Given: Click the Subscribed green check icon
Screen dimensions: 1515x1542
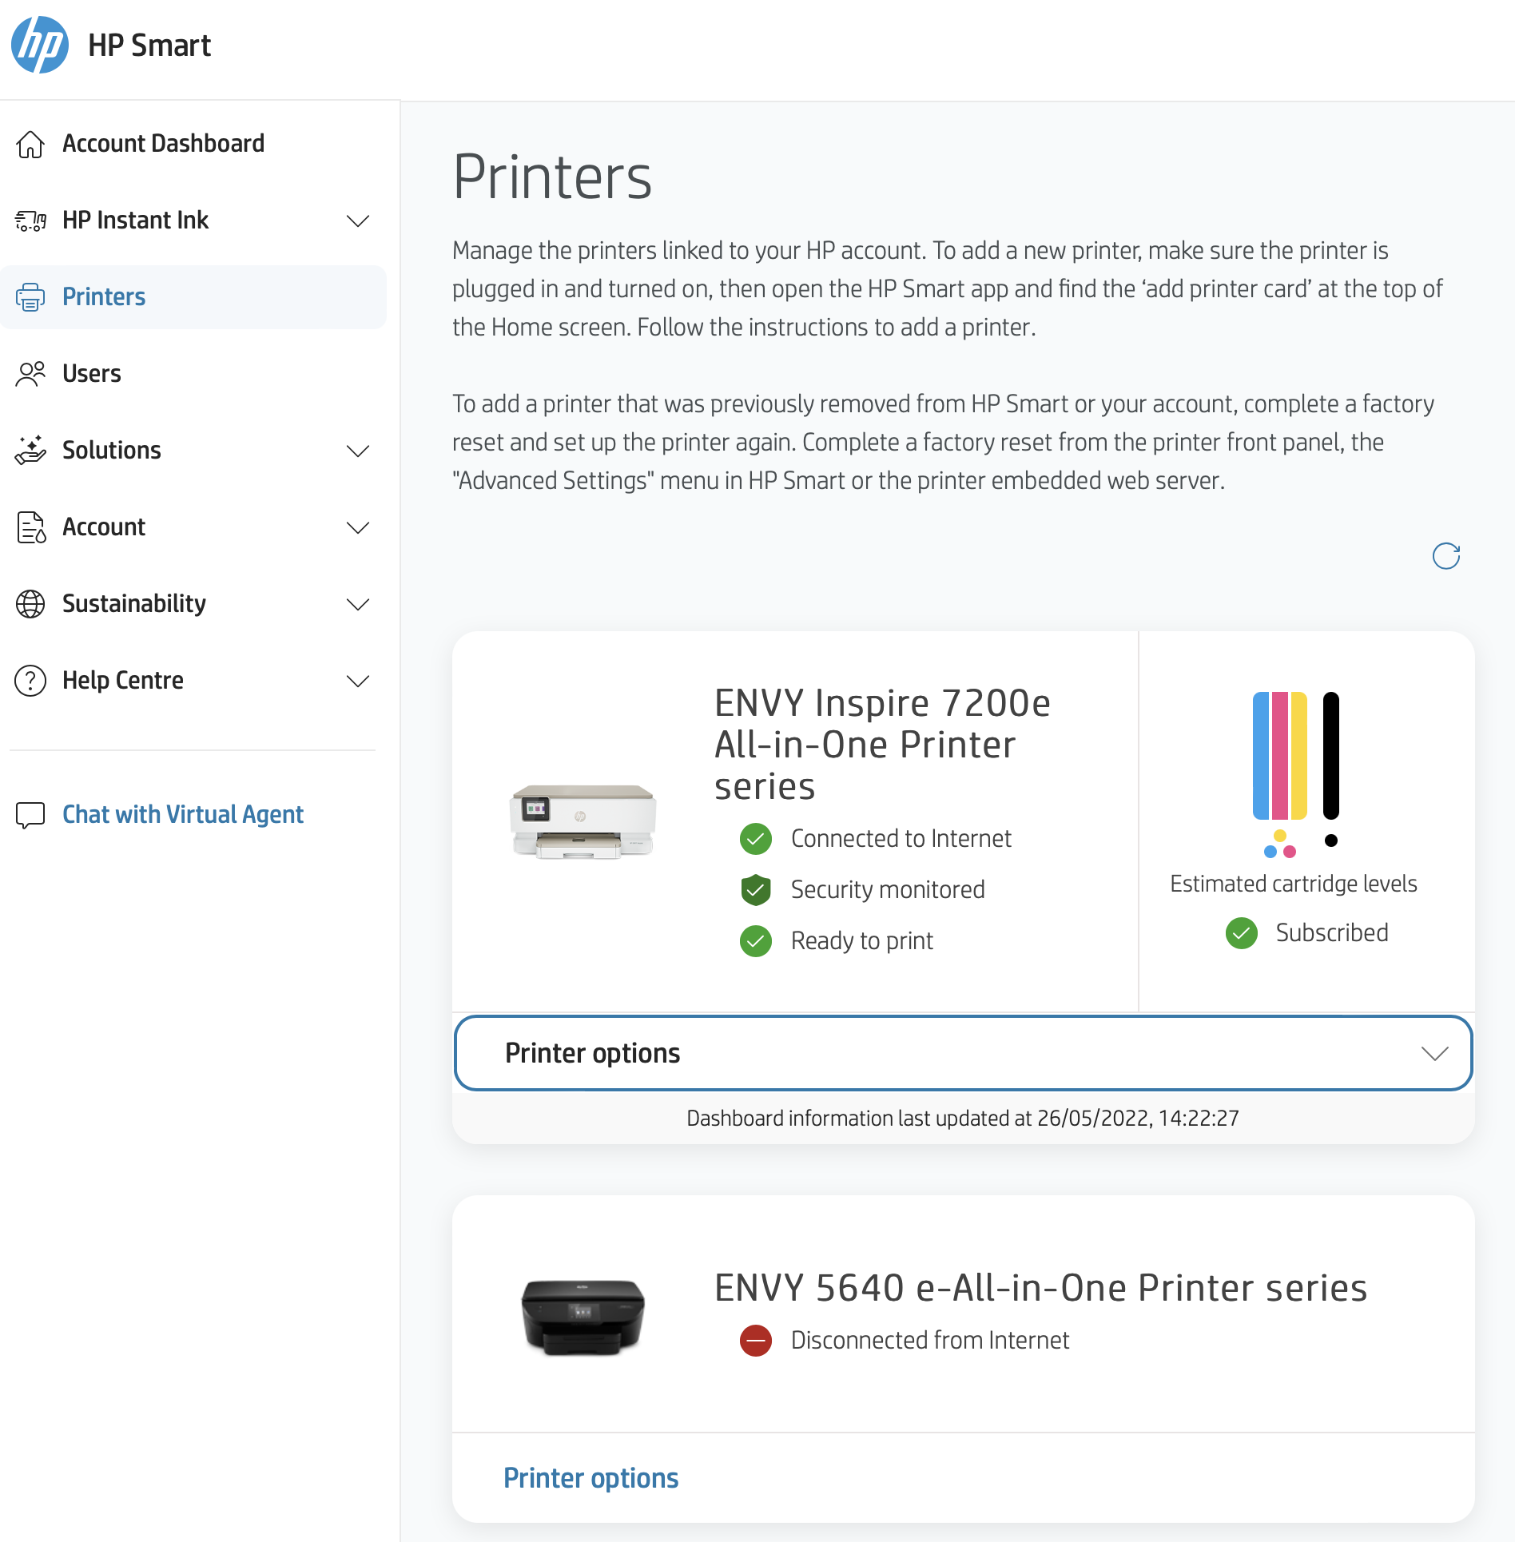Looking at the screenshot, I should point(1242,933).
